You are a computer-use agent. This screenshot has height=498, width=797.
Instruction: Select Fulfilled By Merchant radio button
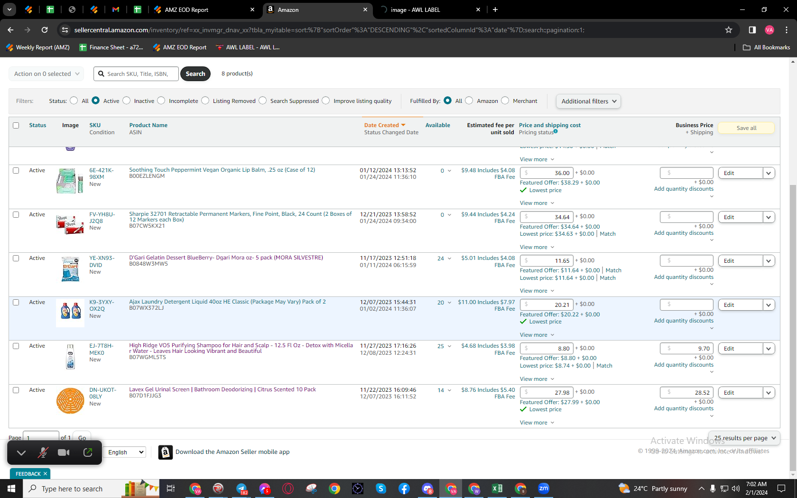(505, 101)
